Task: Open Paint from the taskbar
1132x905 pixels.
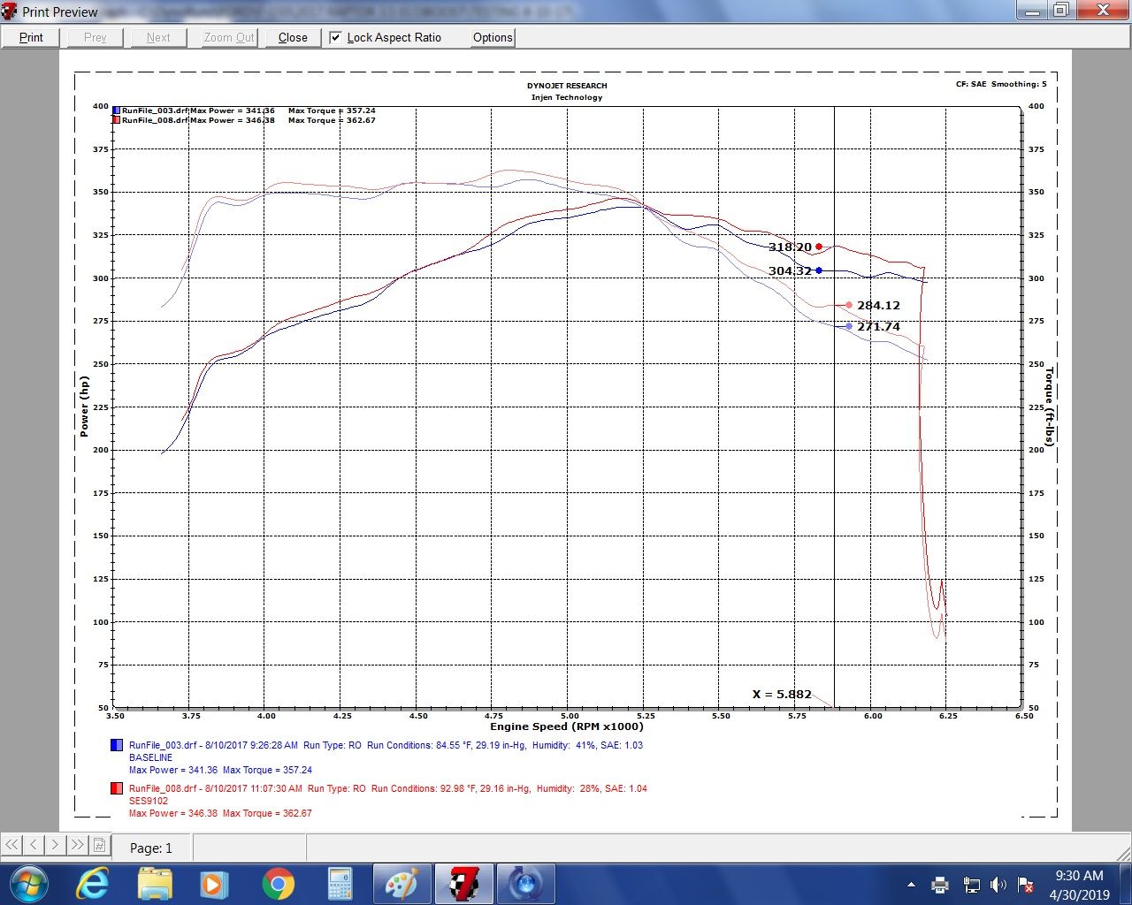Action: [402, 883]
